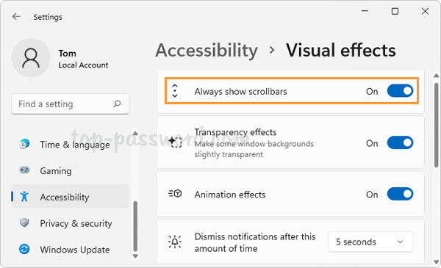Open the 5 seconds notification dropdown
Screen dimensions: 441x268
370,242
